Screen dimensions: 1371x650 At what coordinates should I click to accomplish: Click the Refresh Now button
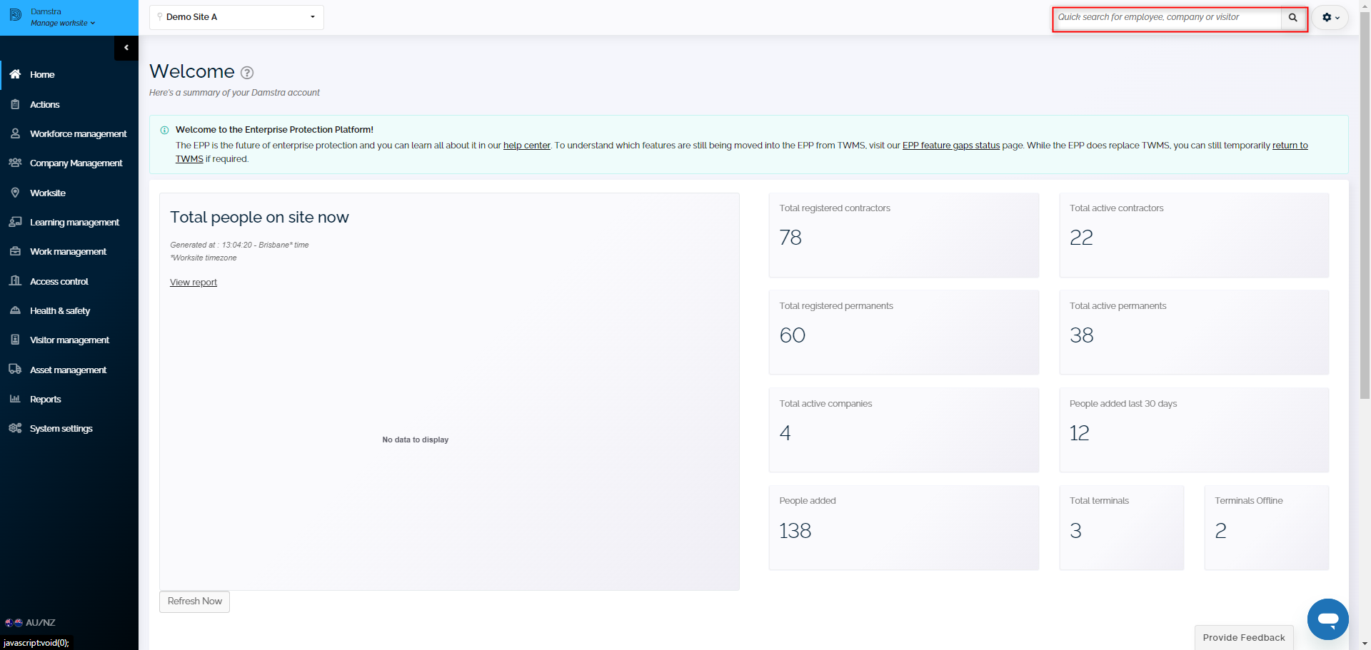tap(194, 601)
